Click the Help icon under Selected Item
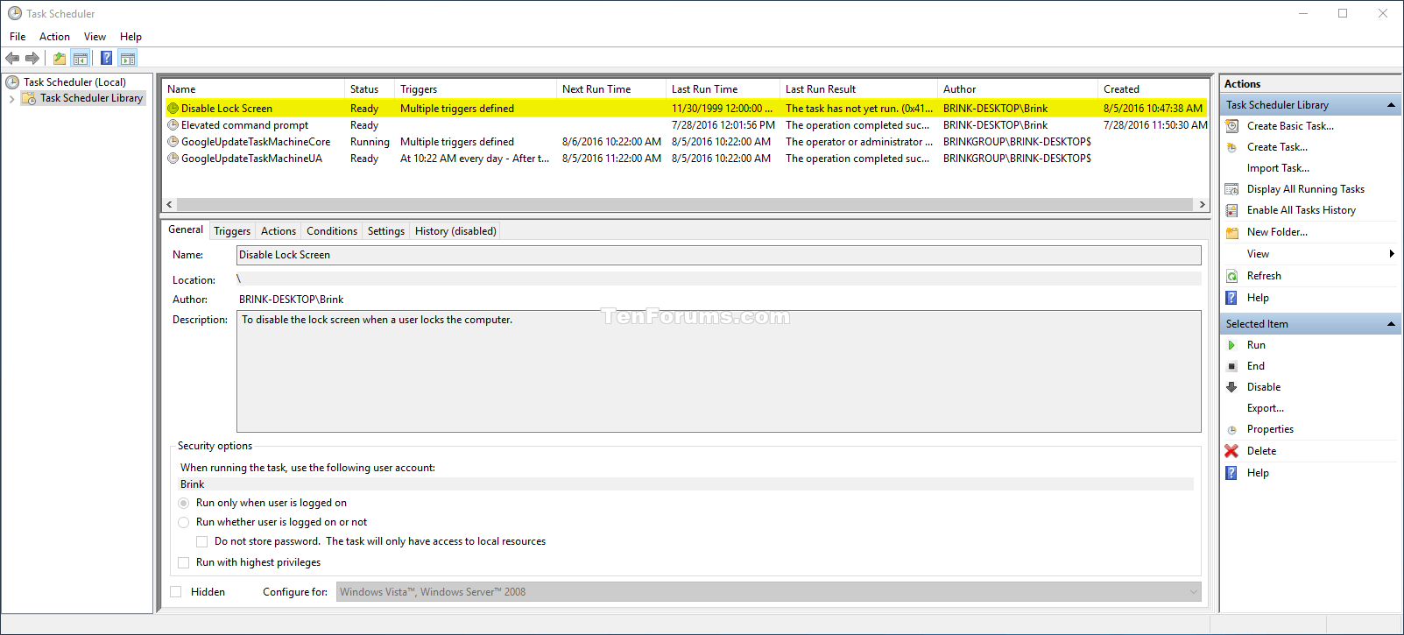This screenshot has width=1404, height=635. click(x=1231, y=473)
